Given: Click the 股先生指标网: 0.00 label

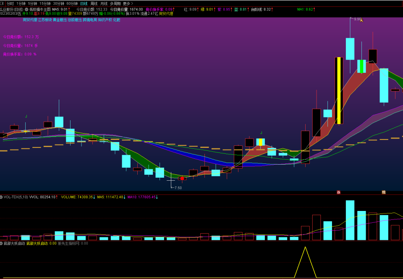Looking at the screenshot, I should [x=73, y=243].
